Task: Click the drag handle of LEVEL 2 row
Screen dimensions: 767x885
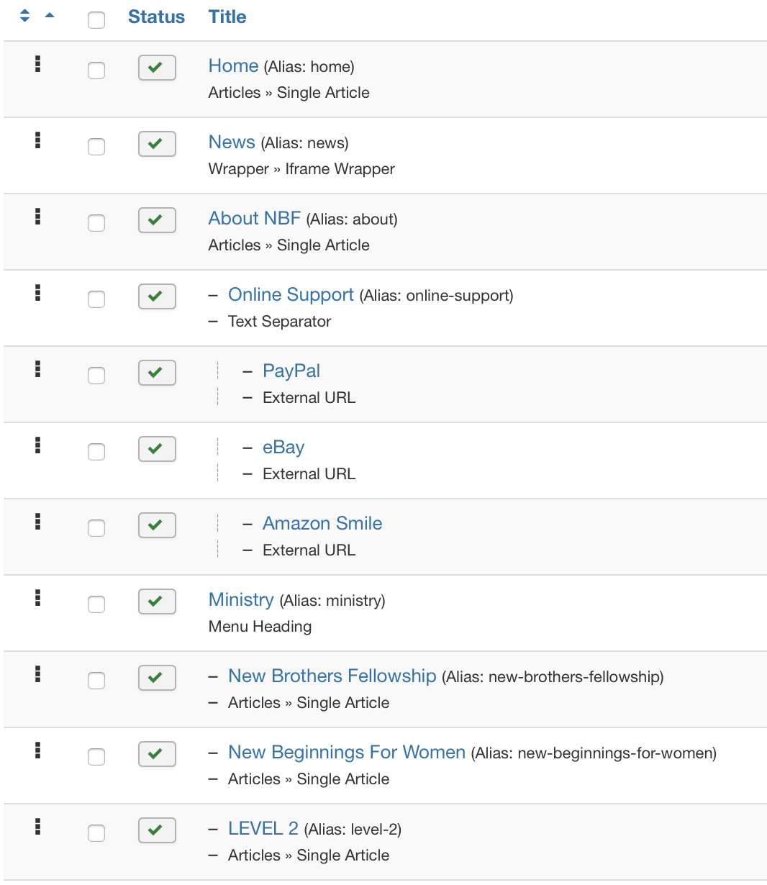Action: pyautogui.click(x=37, y=826)
